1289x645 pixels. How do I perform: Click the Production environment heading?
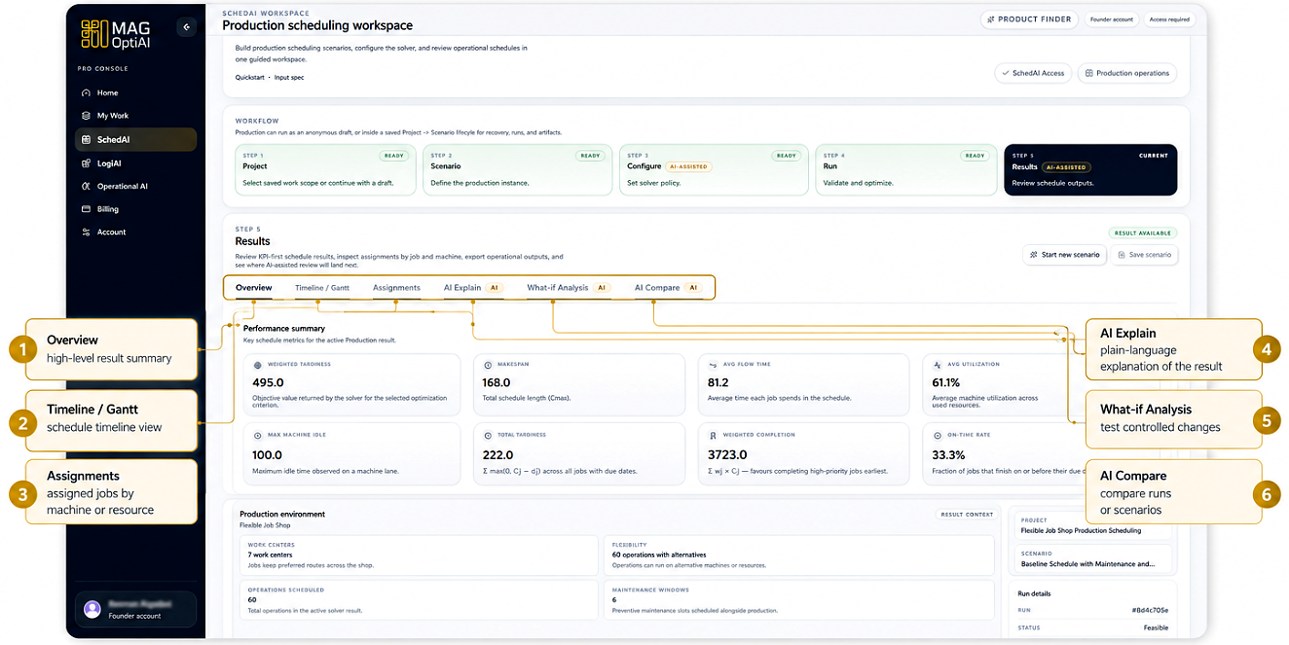coord(282,514)
